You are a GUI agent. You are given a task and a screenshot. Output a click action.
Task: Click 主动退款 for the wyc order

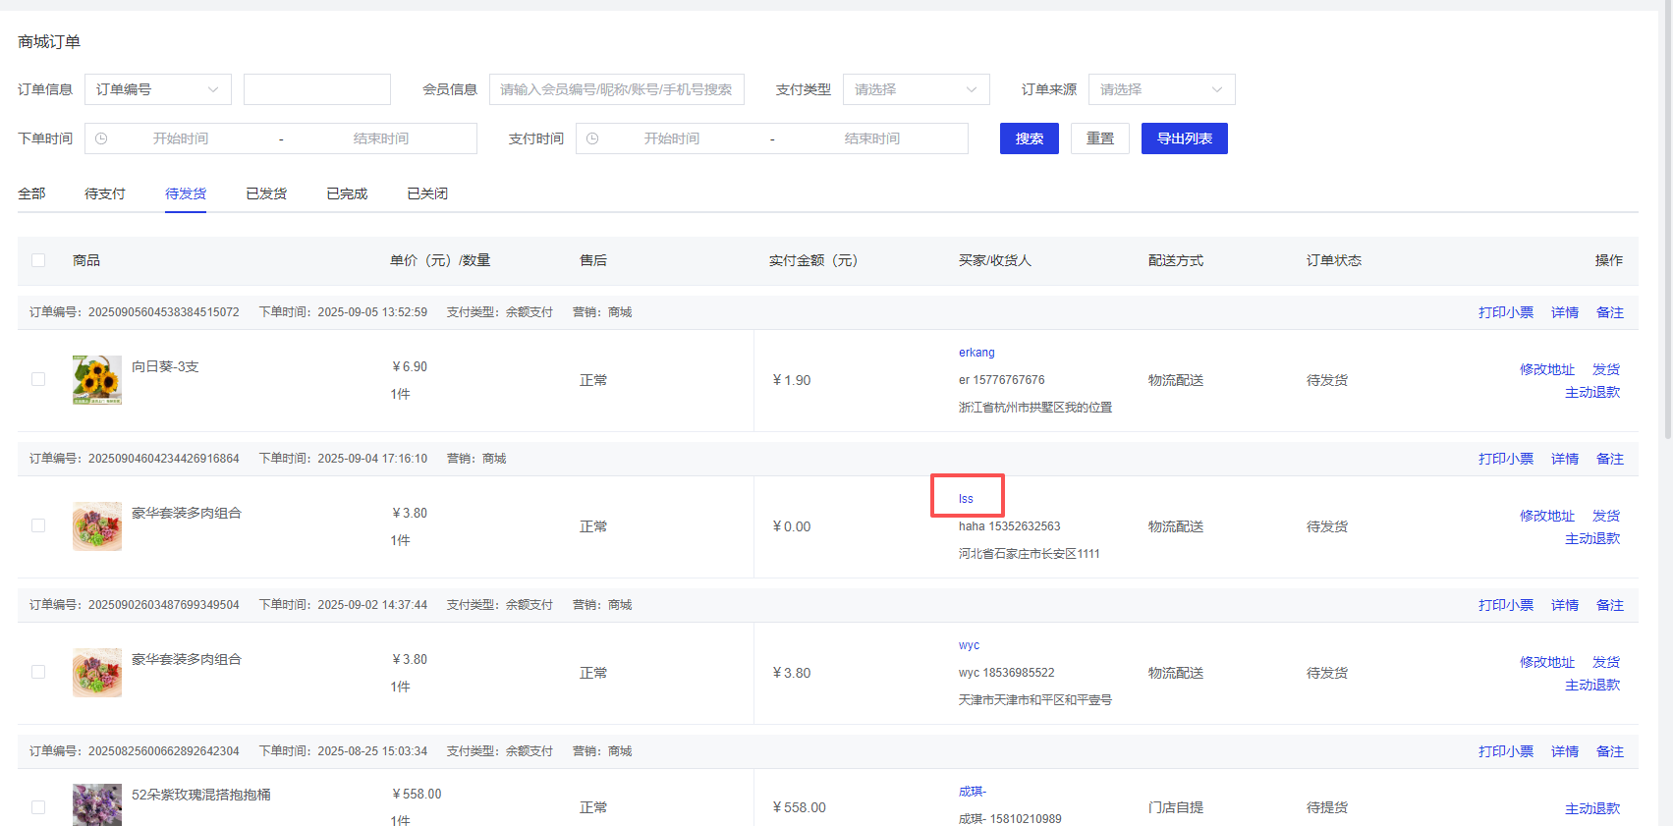point(1592,685)
